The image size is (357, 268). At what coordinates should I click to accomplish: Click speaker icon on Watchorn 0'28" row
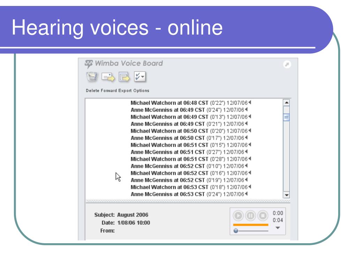tap(250, 159)
